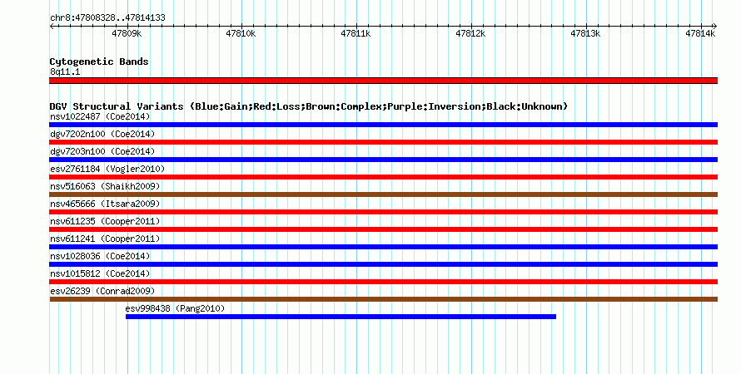741x374 pixels.
Task: Open the dgv7202n100 (Coe2014) label
Action: click(102, 134)
